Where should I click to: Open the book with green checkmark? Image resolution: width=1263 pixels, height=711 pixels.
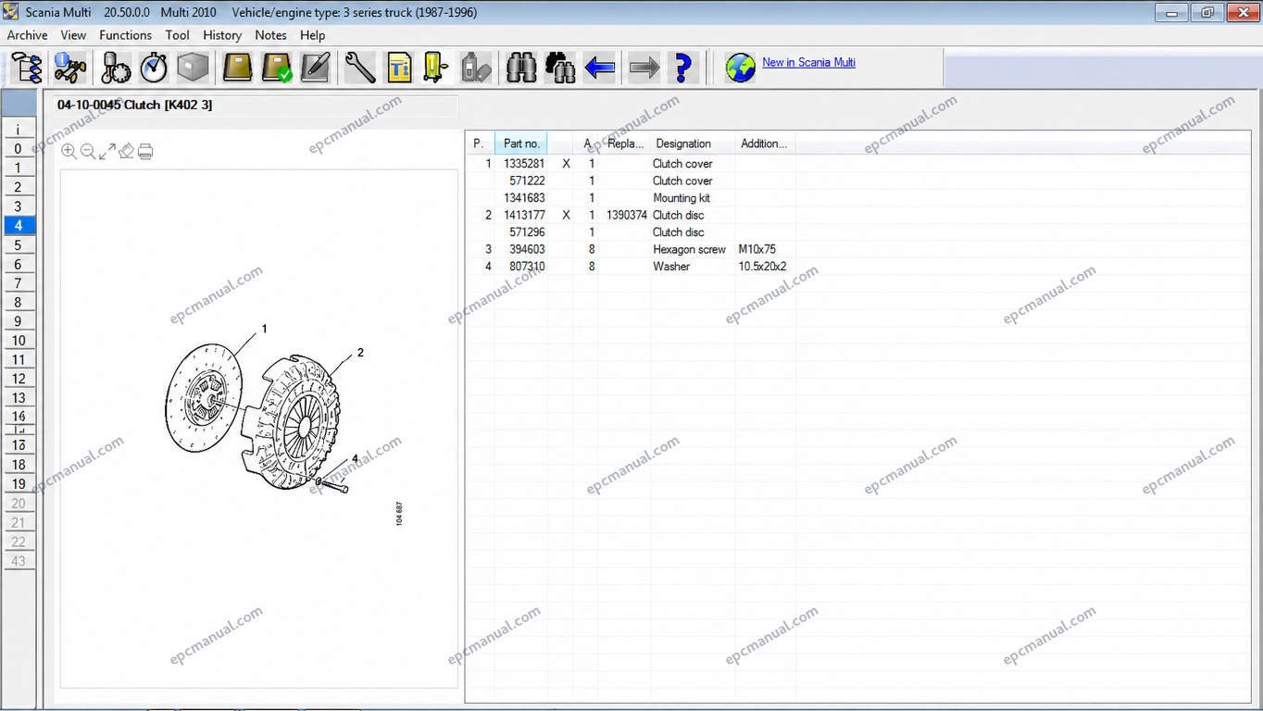tap(276, 68)
